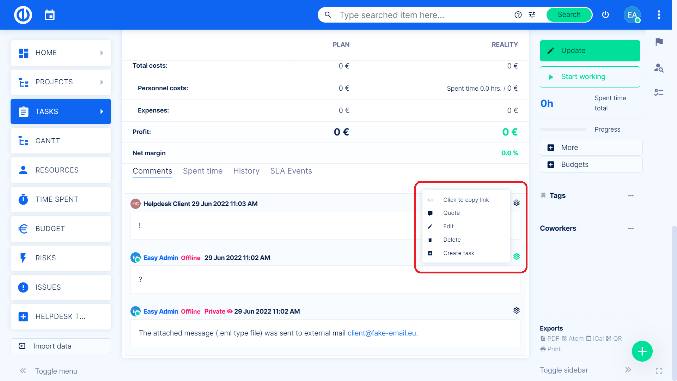Expand the More section
677x381 pixels.
coord(591,147)
